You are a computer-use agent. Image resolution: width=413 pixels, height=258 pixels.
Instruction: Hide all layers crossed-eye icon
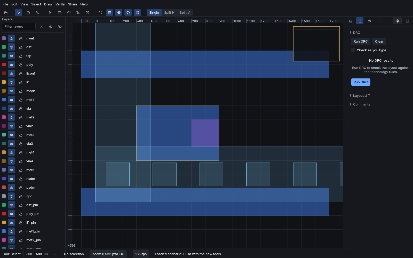pos(60,27)
